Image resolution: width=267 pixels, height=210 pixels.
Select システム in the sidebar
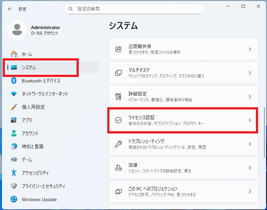(x=29, y=67)
